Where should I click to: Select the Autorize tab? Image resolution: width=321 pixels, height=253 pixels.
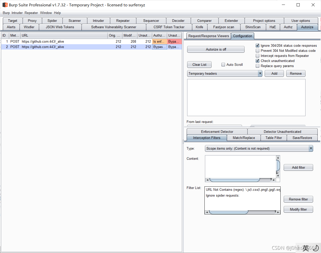point(307,27)
